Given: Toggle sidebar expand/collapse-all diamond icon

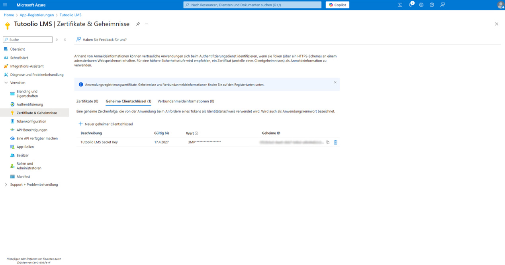Looking at the screenshot, I should coord(57,39).
